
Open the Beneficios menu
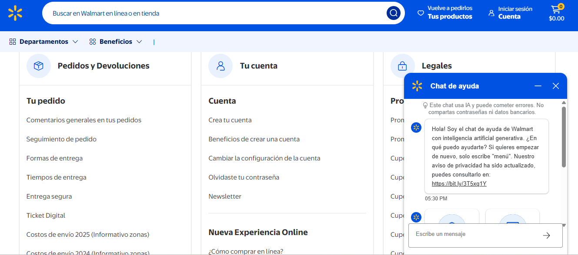click(x=116, y=42)
